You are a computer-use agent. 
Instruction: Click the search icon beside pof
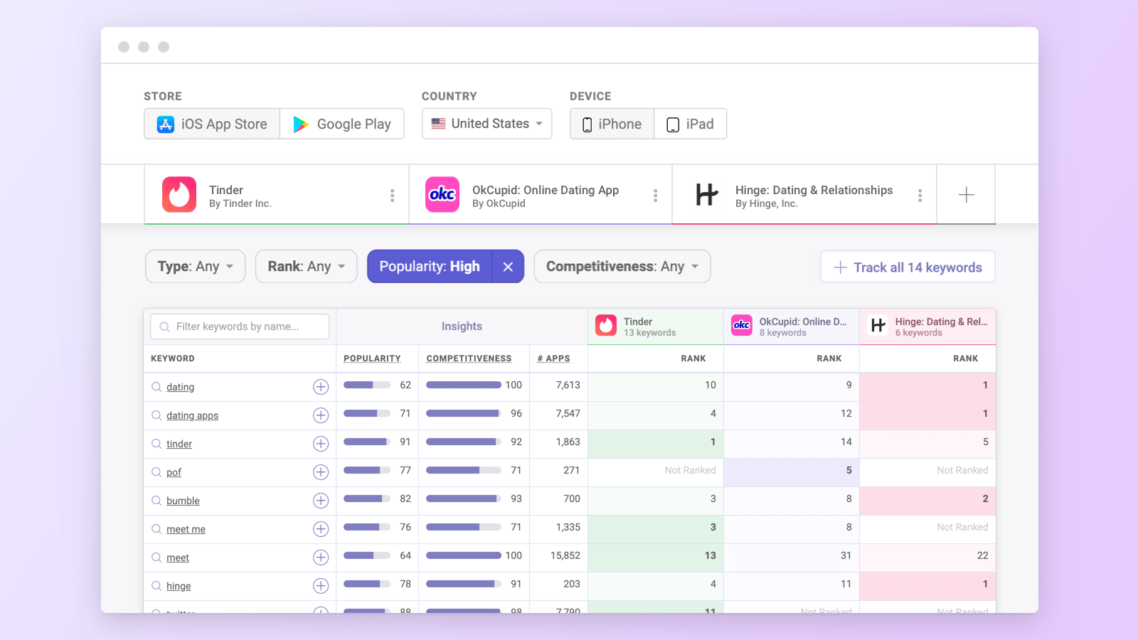click(x=156, y=472)
